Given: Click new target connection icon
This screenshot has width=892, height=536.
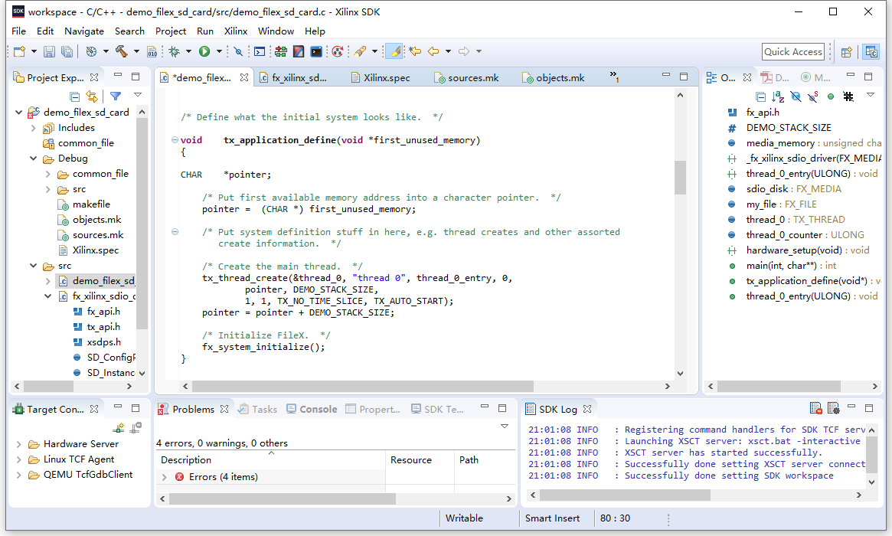Looking at the screenshot, I should pos(119,428).
